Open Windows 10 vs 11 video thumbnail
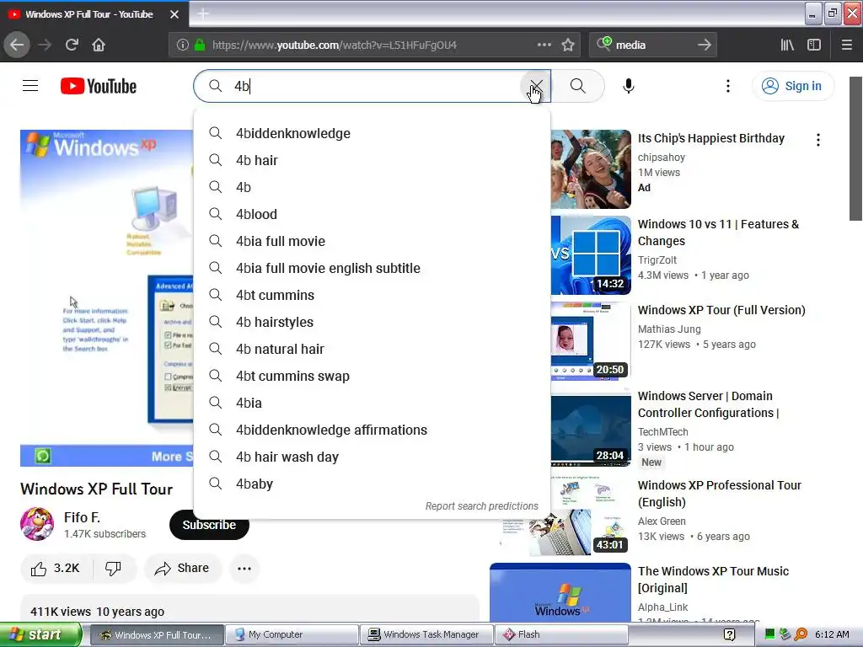The height and width of the screenshot is (647, 863). coord(591,254)
